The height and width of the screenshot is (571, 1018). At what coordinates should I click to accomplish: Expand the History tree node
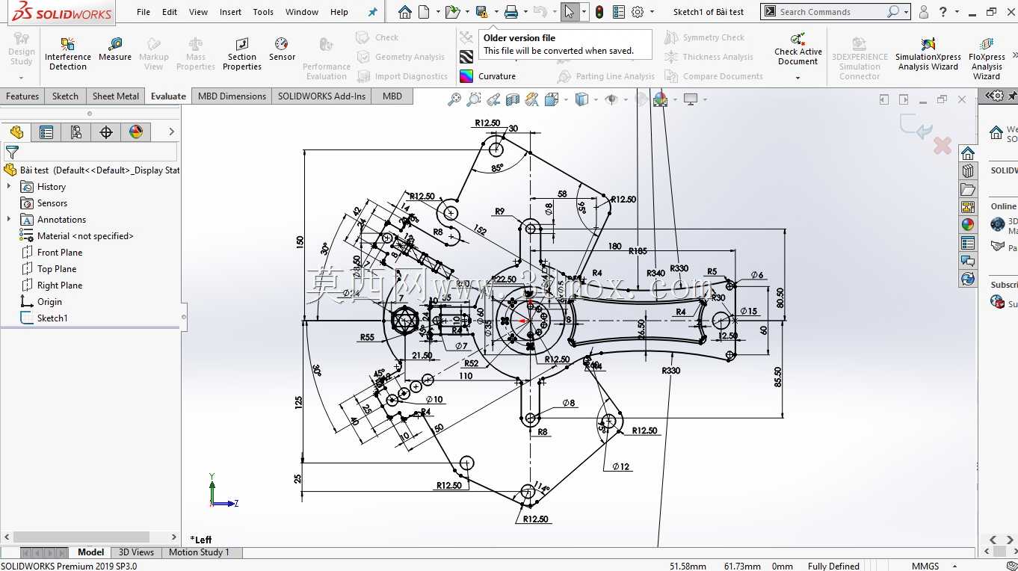[9, 186]
